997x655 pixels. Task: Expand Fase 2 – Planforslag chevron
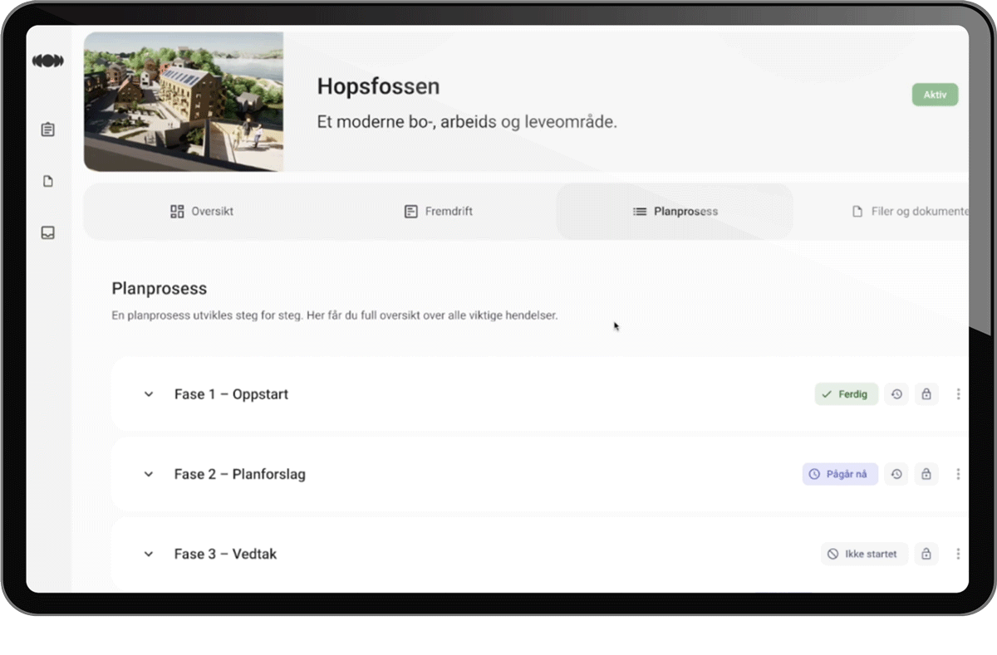149,474
